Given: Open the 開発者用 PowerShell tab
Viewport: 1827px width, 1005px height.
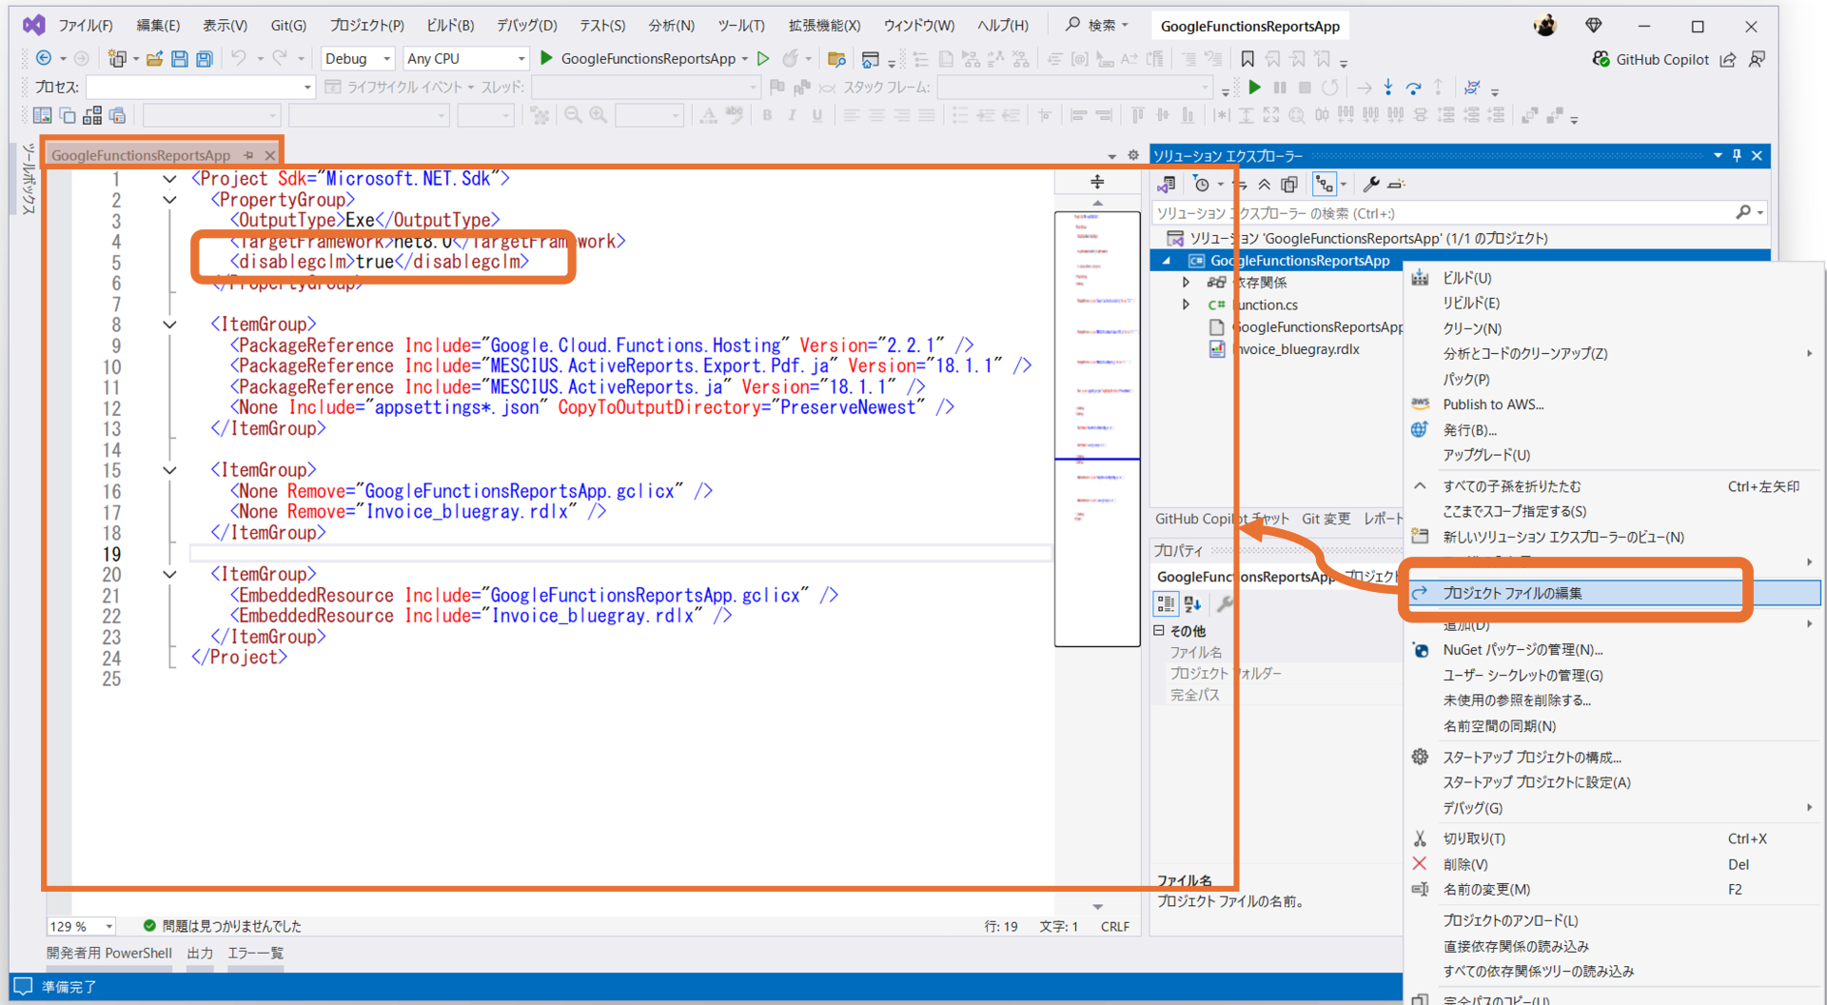Looking at the screenshot, I should click(x=109, y=953).
